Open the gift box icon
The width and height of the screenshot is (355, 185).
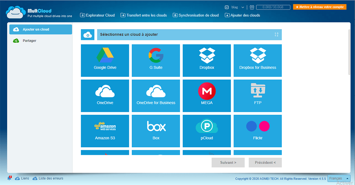click(x=252, y=7)
